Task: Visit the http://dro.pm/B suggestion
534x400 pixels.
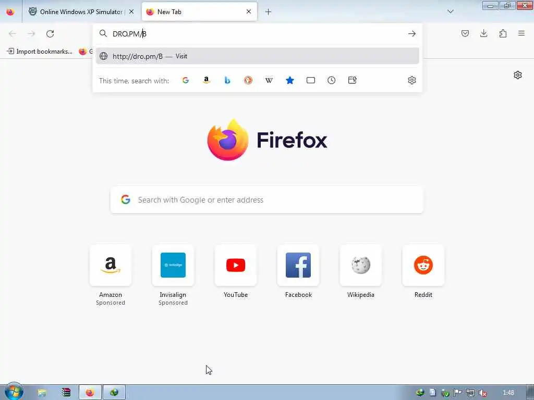Action: pyautogui.click(x=257, y=56)
